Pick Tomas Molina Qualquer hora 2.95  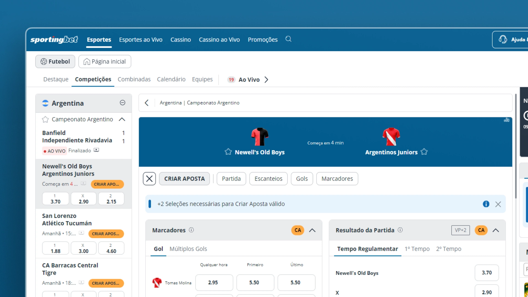[x=214, y=282]
